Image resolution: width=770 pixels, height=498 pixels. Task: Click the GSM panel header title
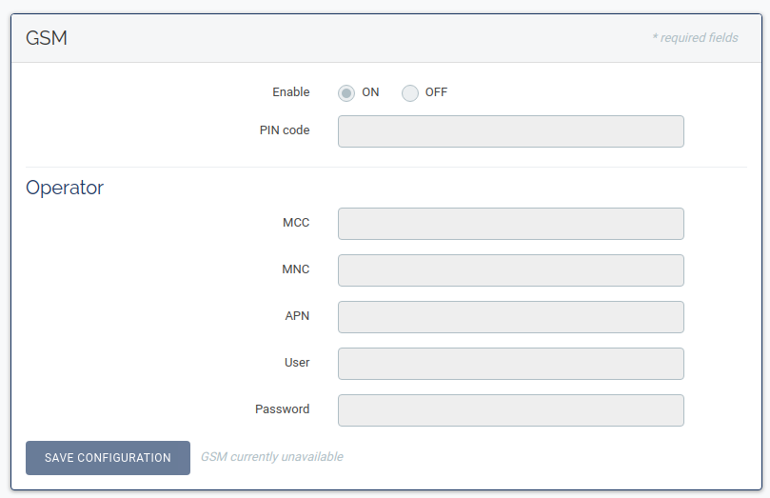[x=47, y=38]
